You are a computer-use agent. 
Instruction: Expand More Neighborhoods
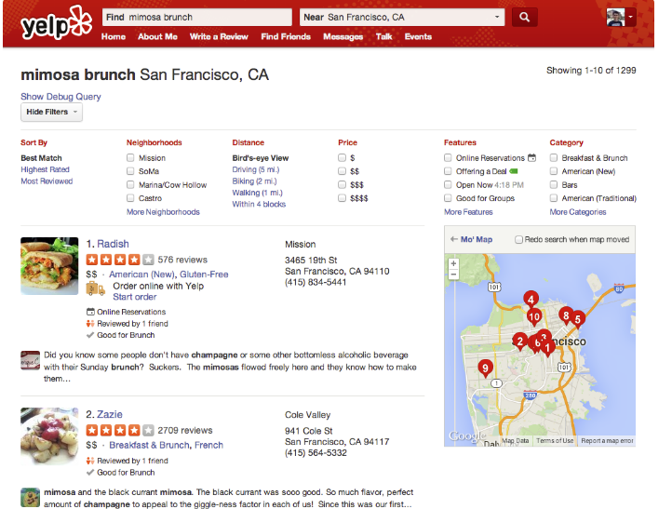pos(163,212)
